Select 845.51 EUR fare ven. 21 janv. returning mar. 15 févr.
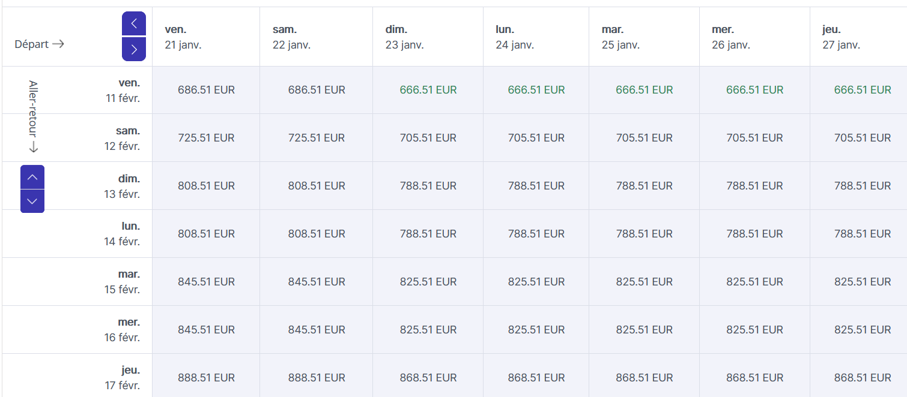Screen dimensions: 907x397 point(206,282)
